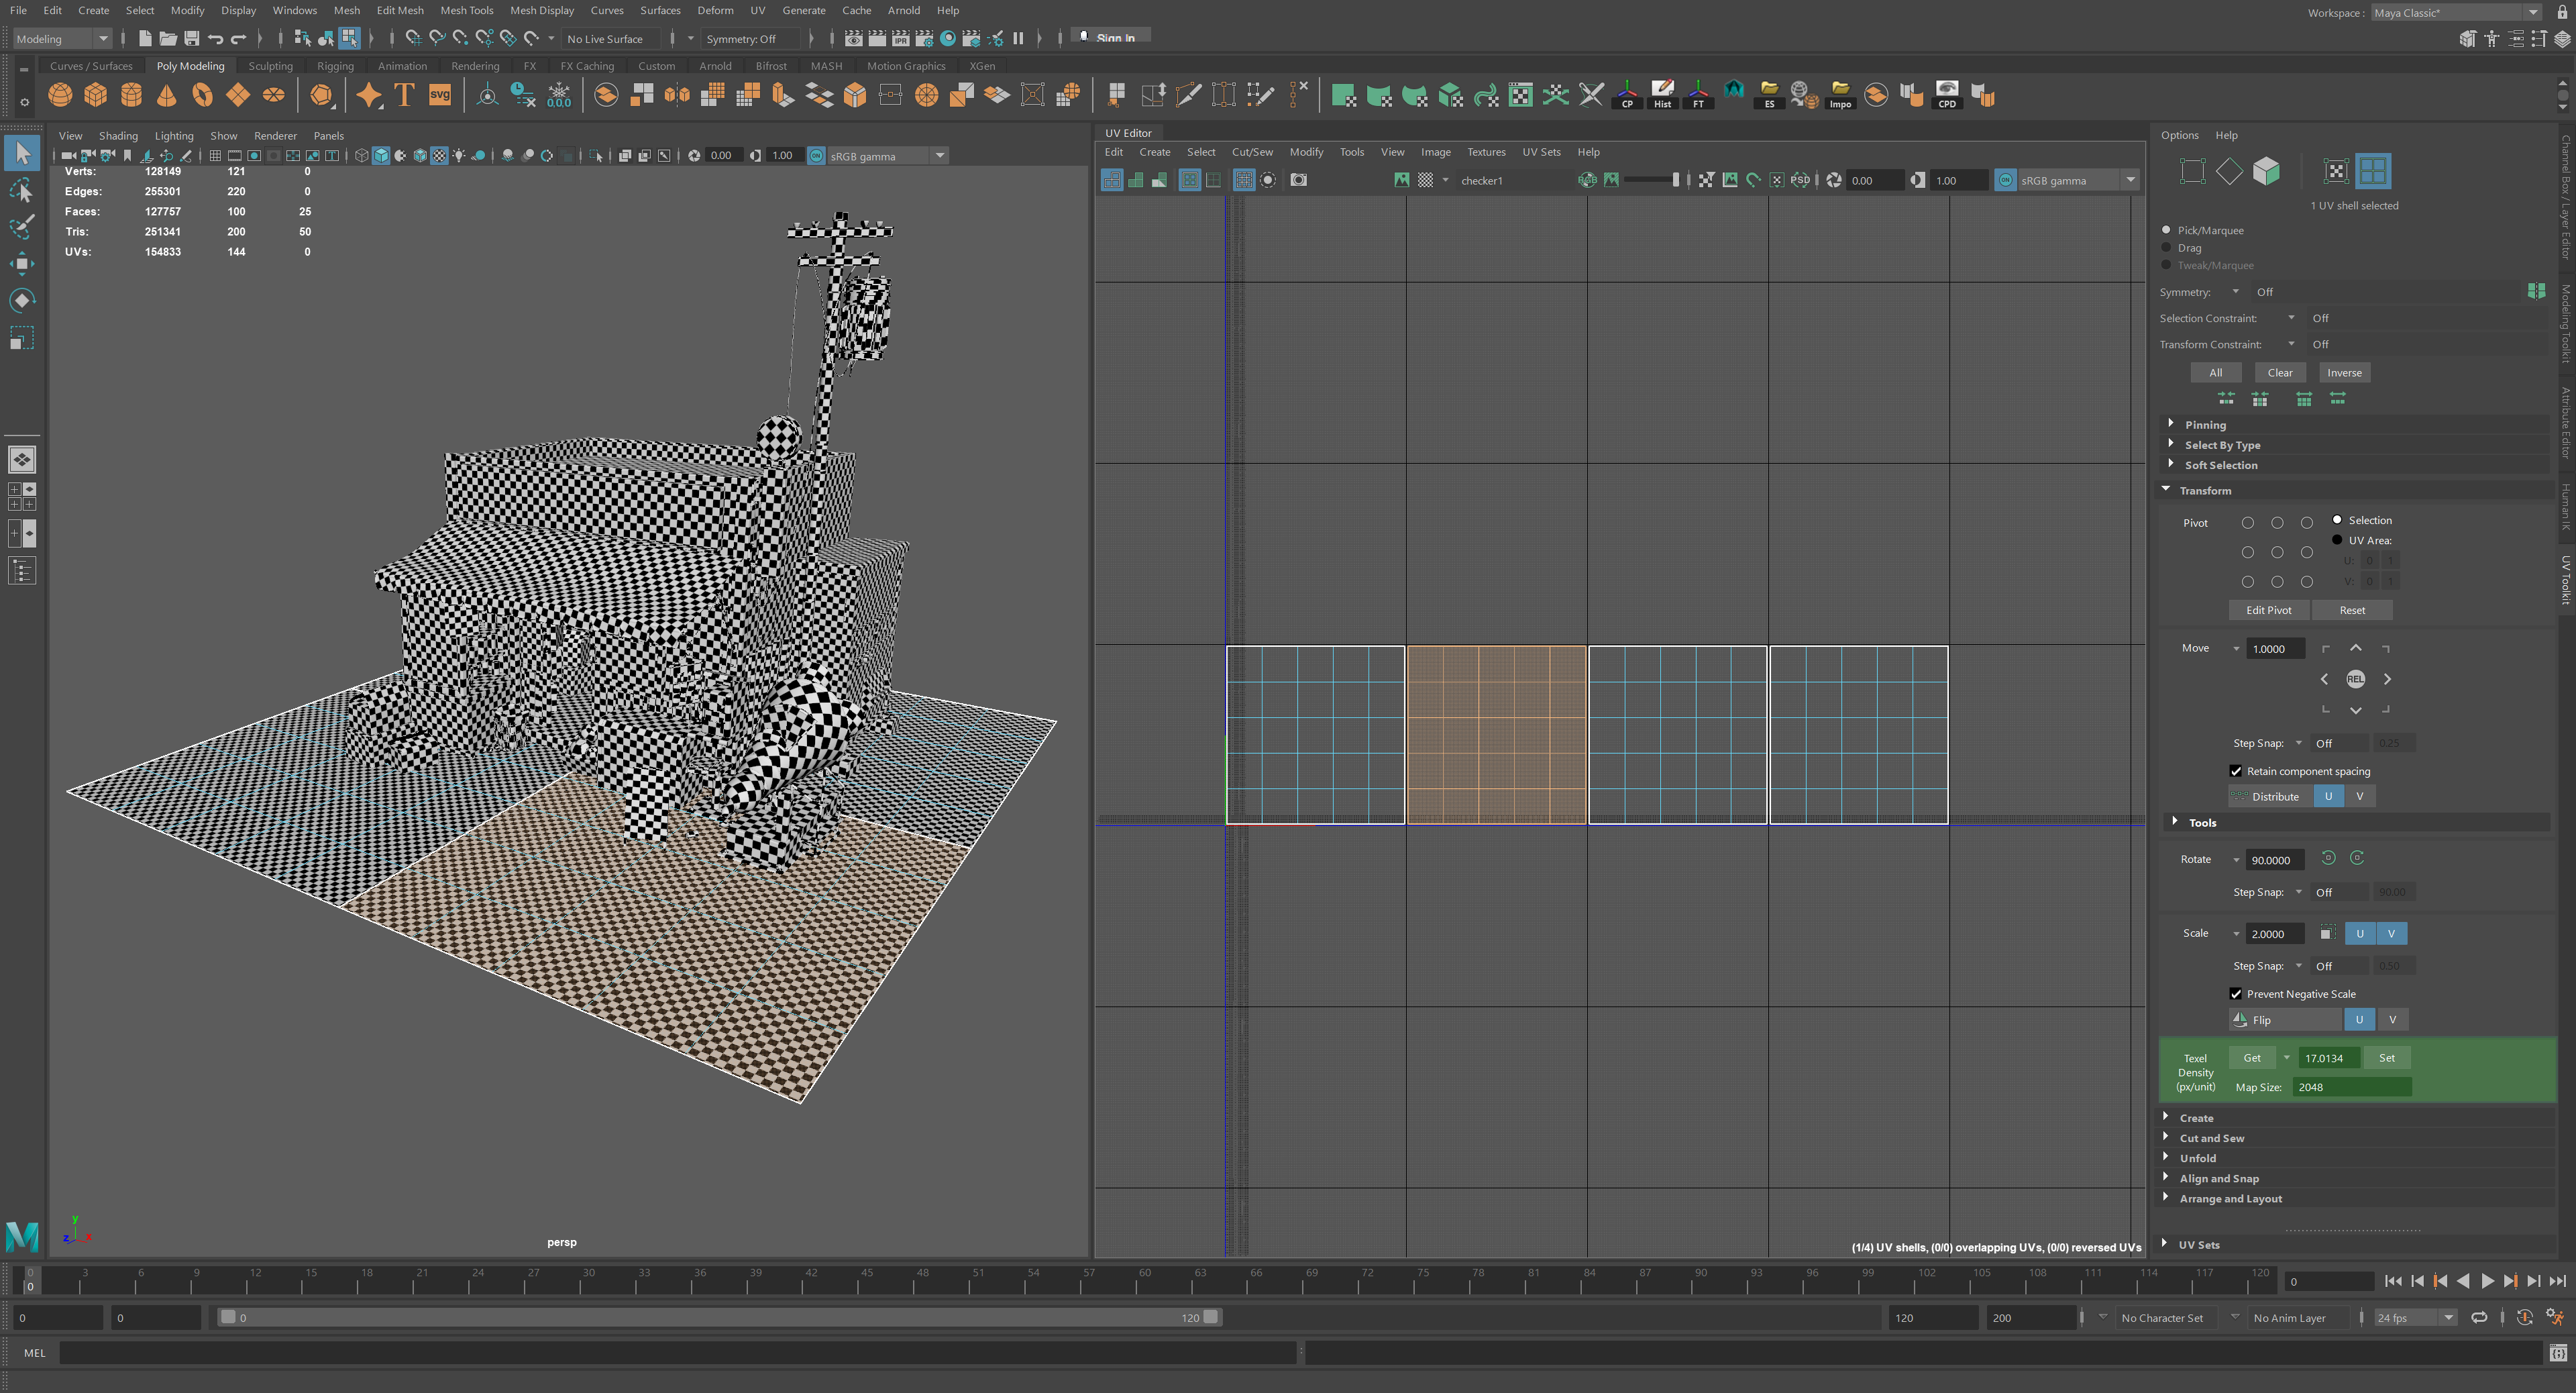Screen dimensions: 2576x1393
Task: Expand the Cut and Sew section
Action: tap(2211, 1138)
